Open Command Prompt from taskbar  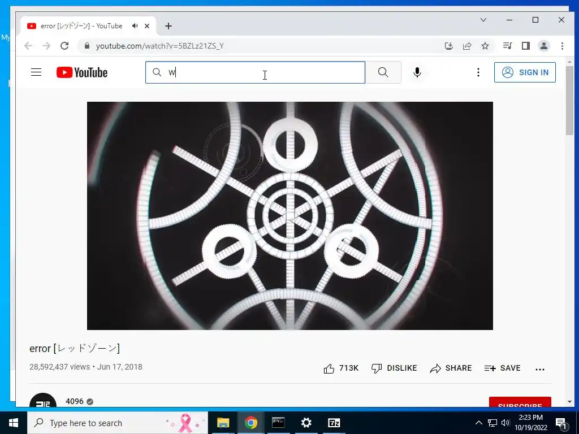tap(278, 423)
